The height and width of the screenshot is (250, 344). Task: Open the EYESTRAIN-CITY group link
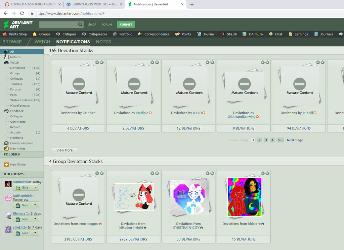coord(186,228)
